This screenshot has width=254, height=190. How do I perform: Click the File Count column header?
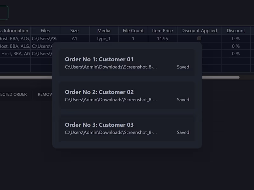[133, 30]
